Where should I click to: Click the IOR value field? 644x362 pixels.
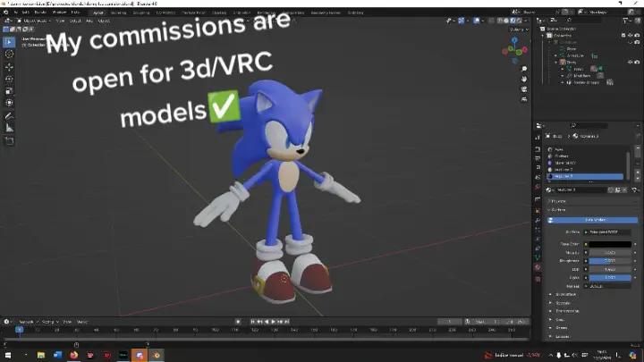coord(610,270)
